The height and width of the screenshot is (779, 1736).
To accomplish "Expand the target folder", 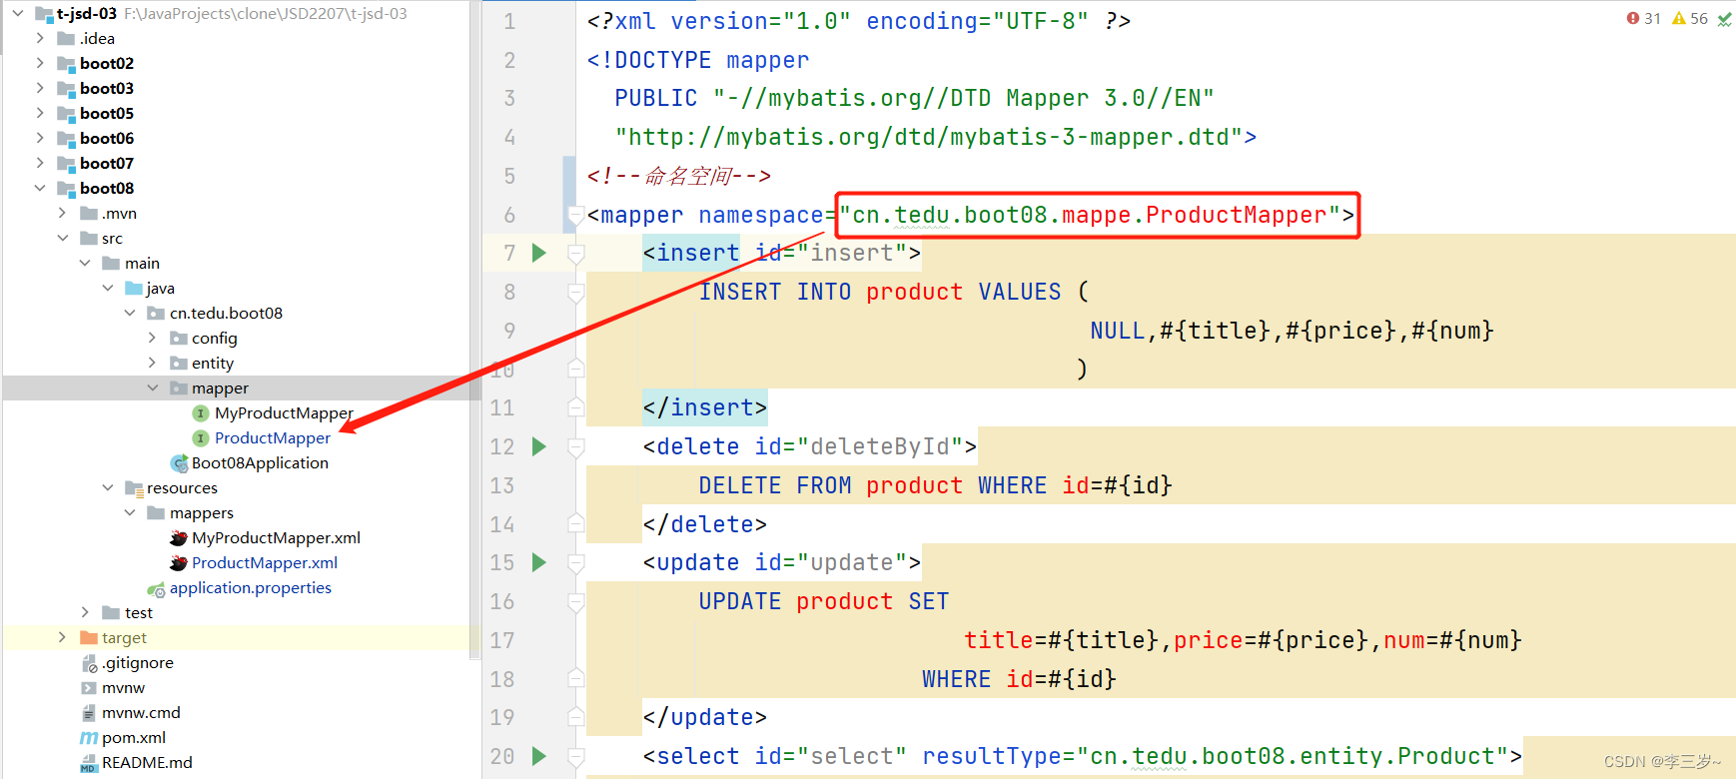I will [63, 638].
